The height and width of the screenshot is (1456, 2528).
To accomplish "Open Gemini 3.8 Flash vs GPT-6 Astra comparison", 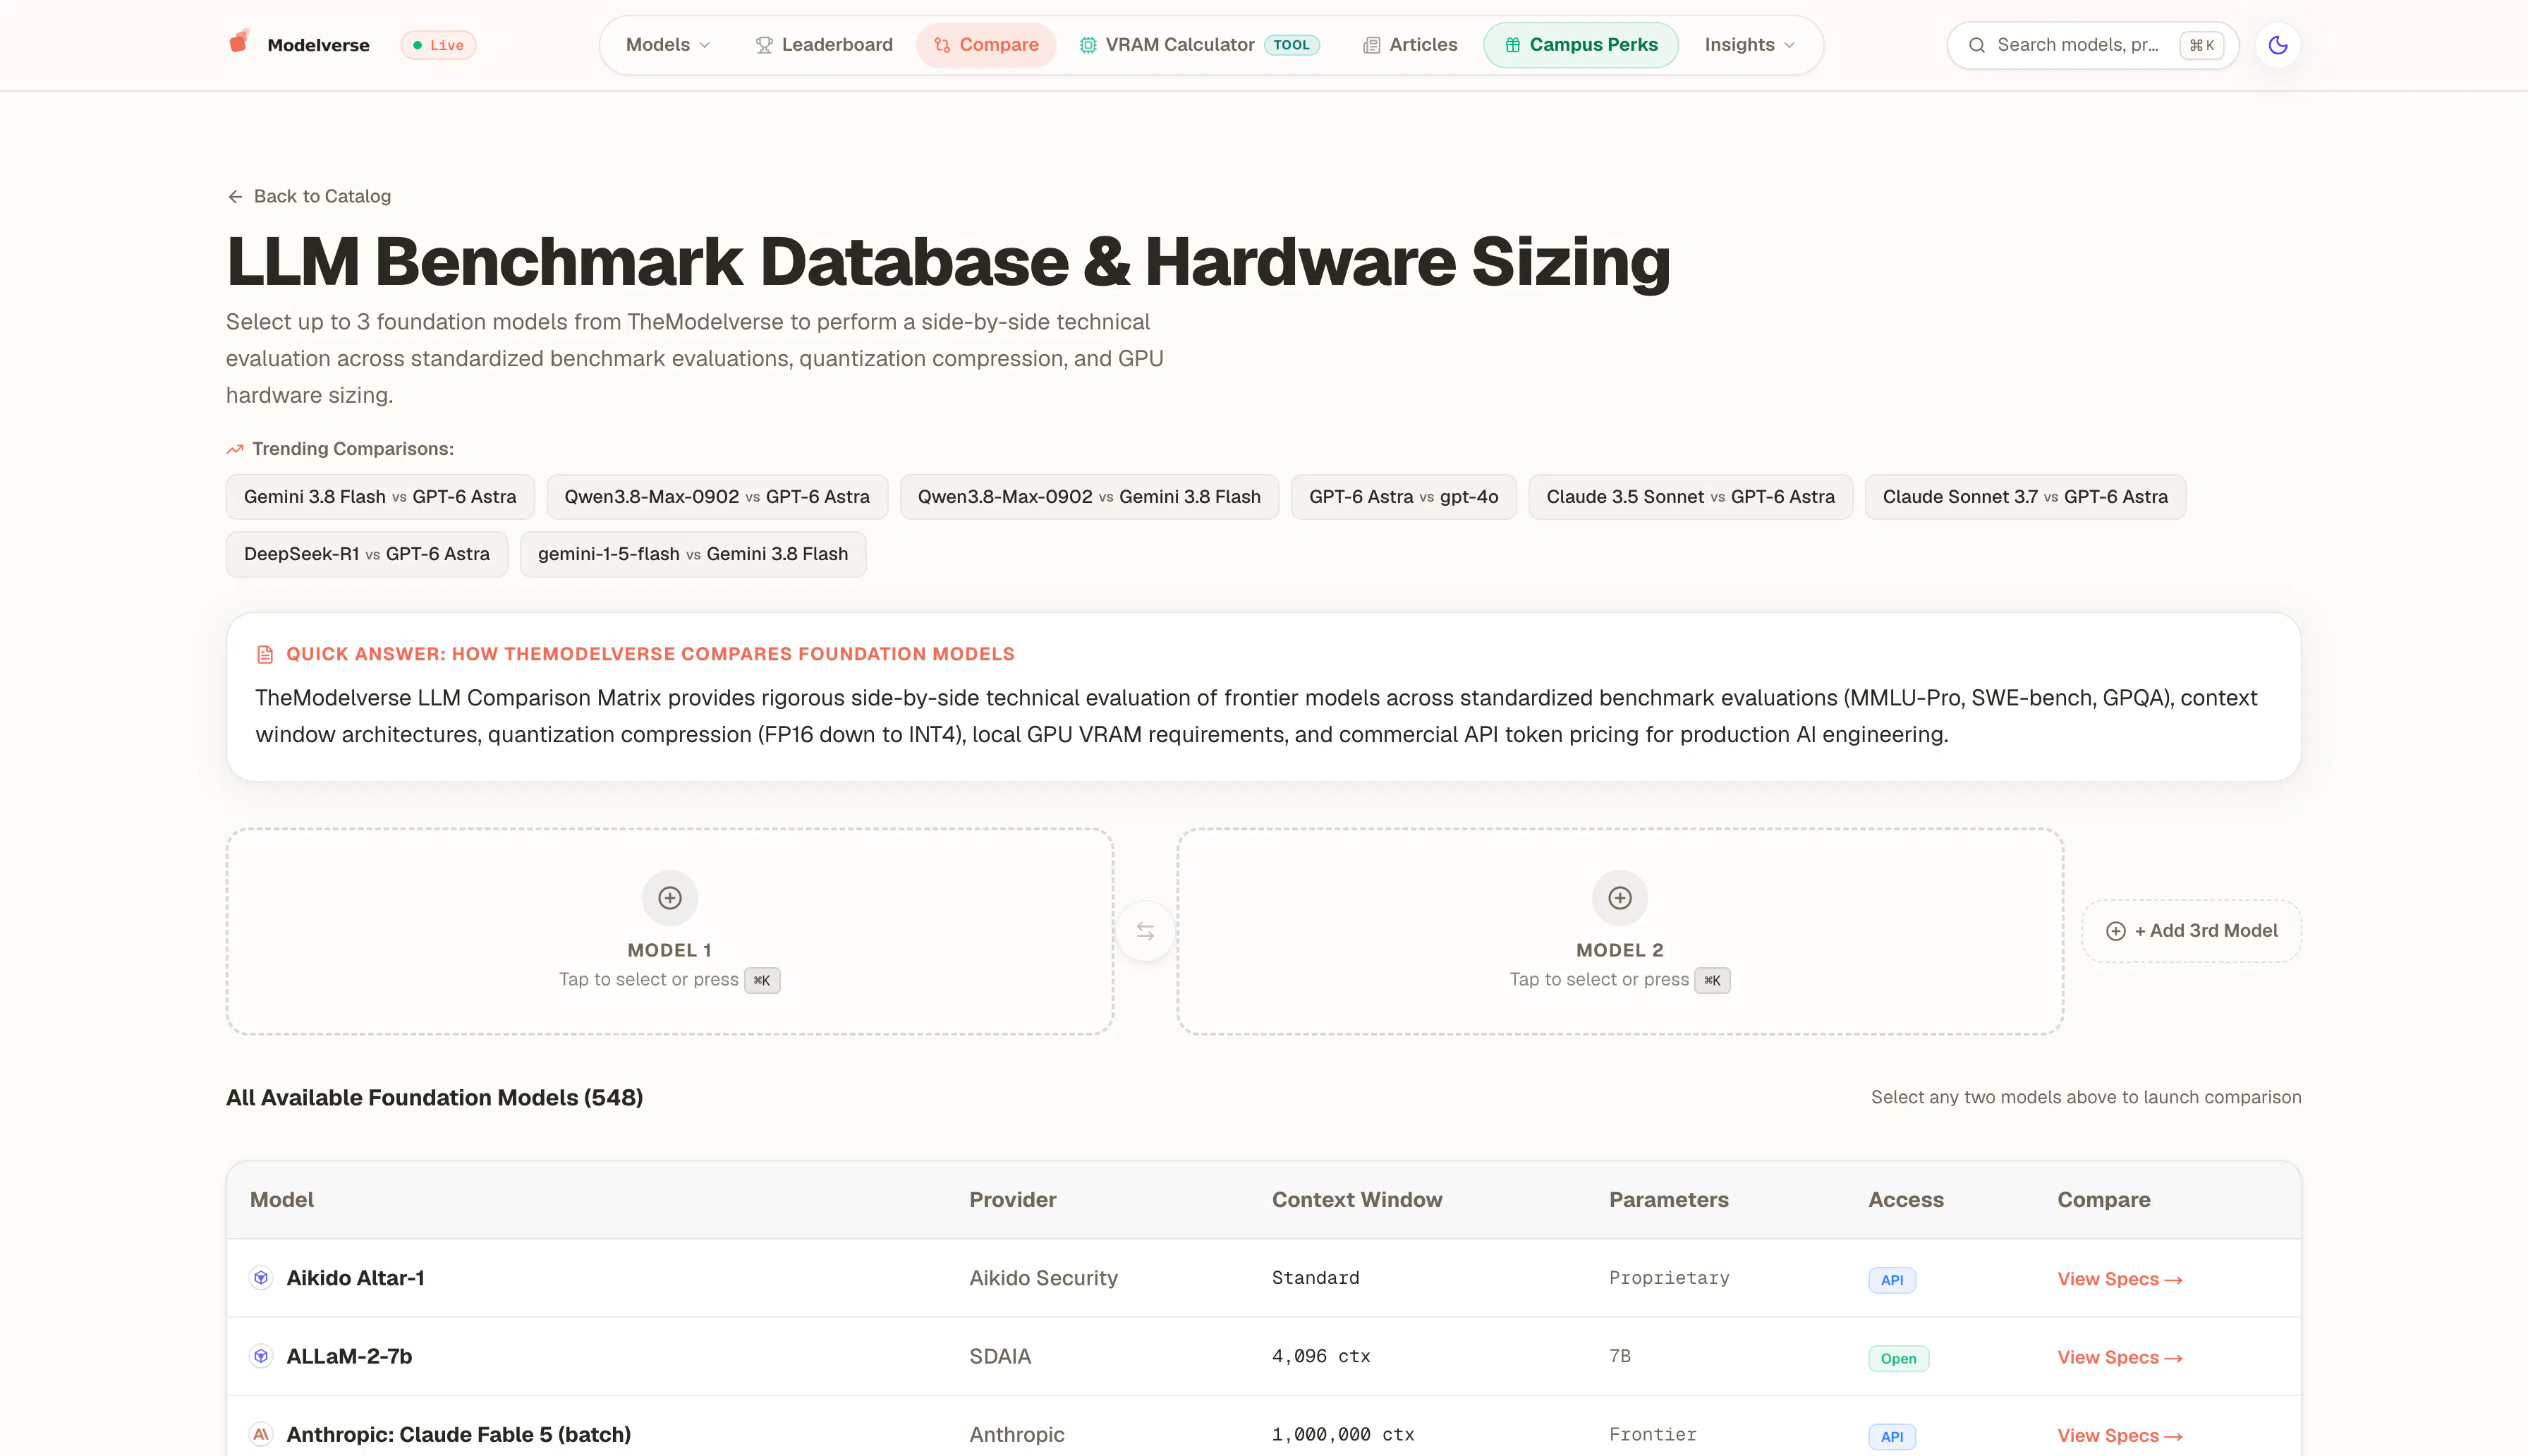I will coord(380,497).
